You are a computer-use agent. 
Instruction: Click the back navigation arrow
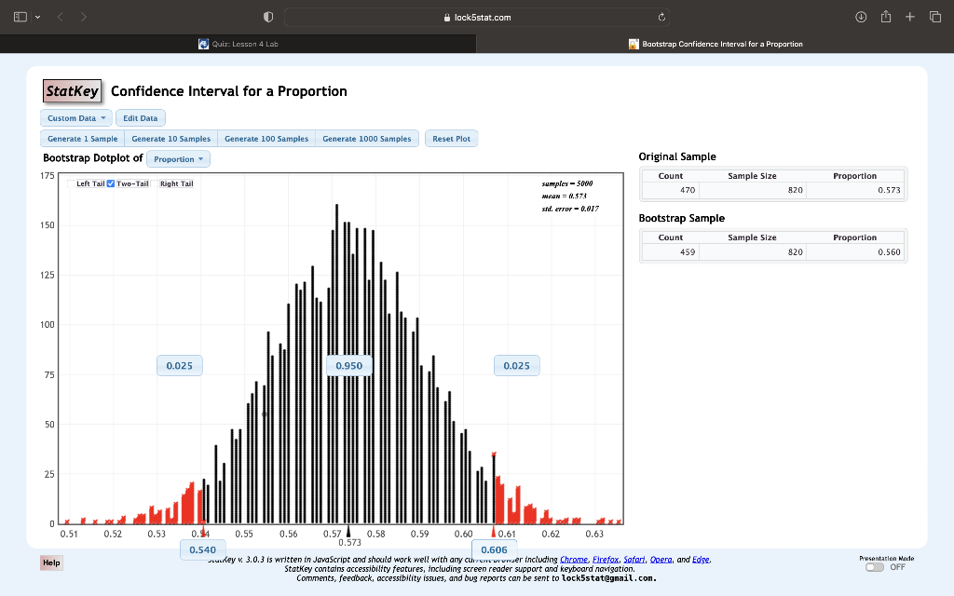(x=59, y=16)
